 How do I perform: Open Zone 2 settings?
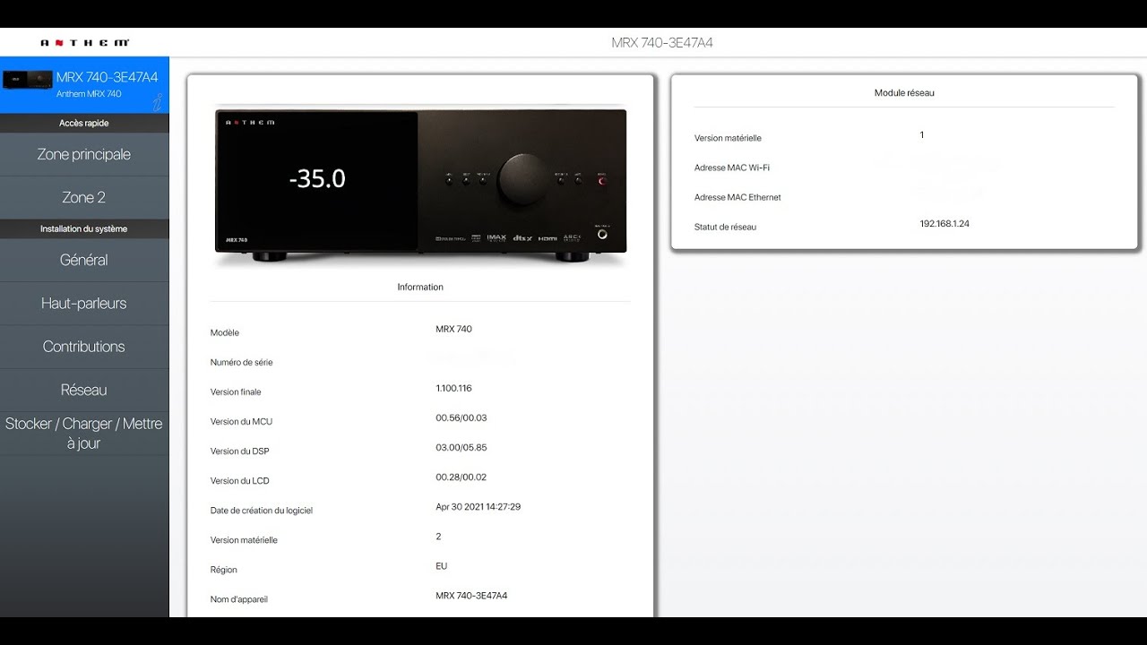coord(84,197)
